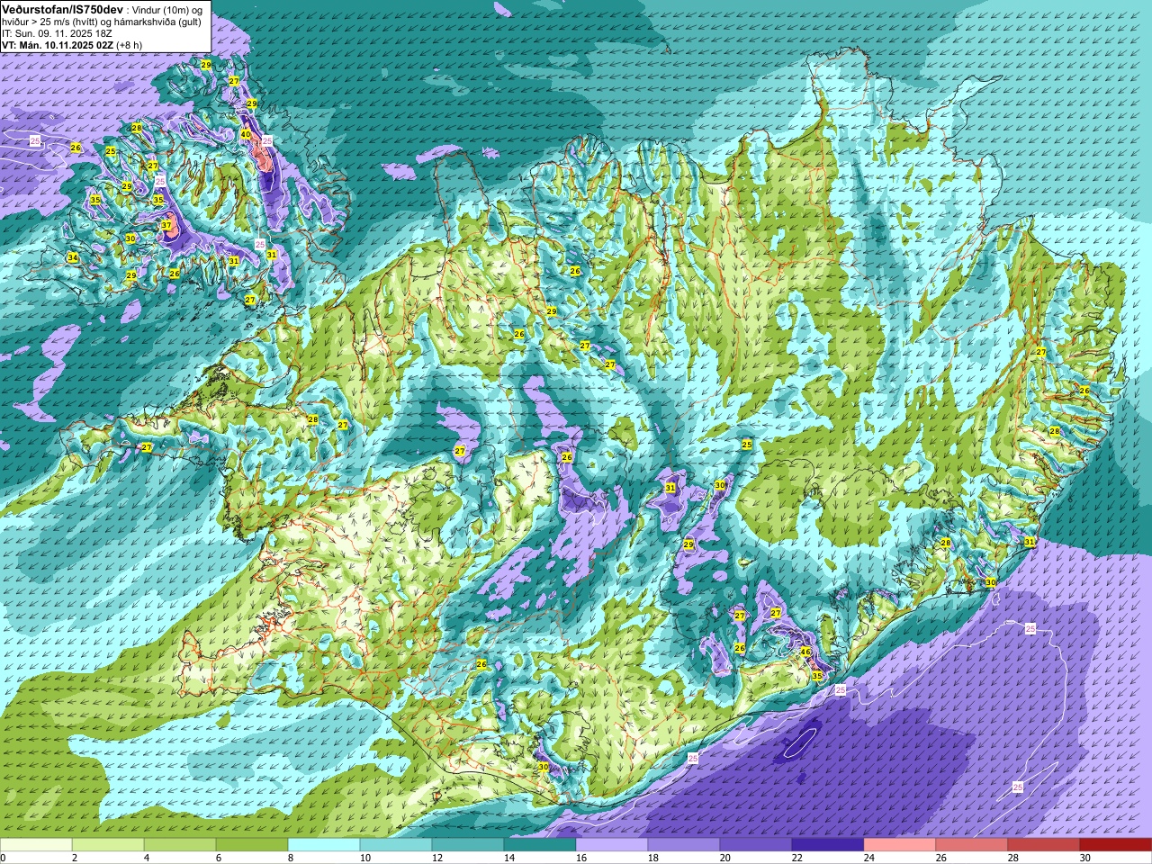Viewport: 1152px width, 864px height.
Task: Pick the 26–28 salmon legend swatch
Action: pyautogui.click(x=972, y=845)
